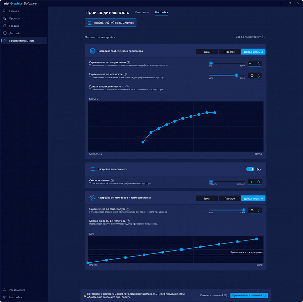Click stepper arrows of memory speed field

pyautogui.click(x=258, y=182)
